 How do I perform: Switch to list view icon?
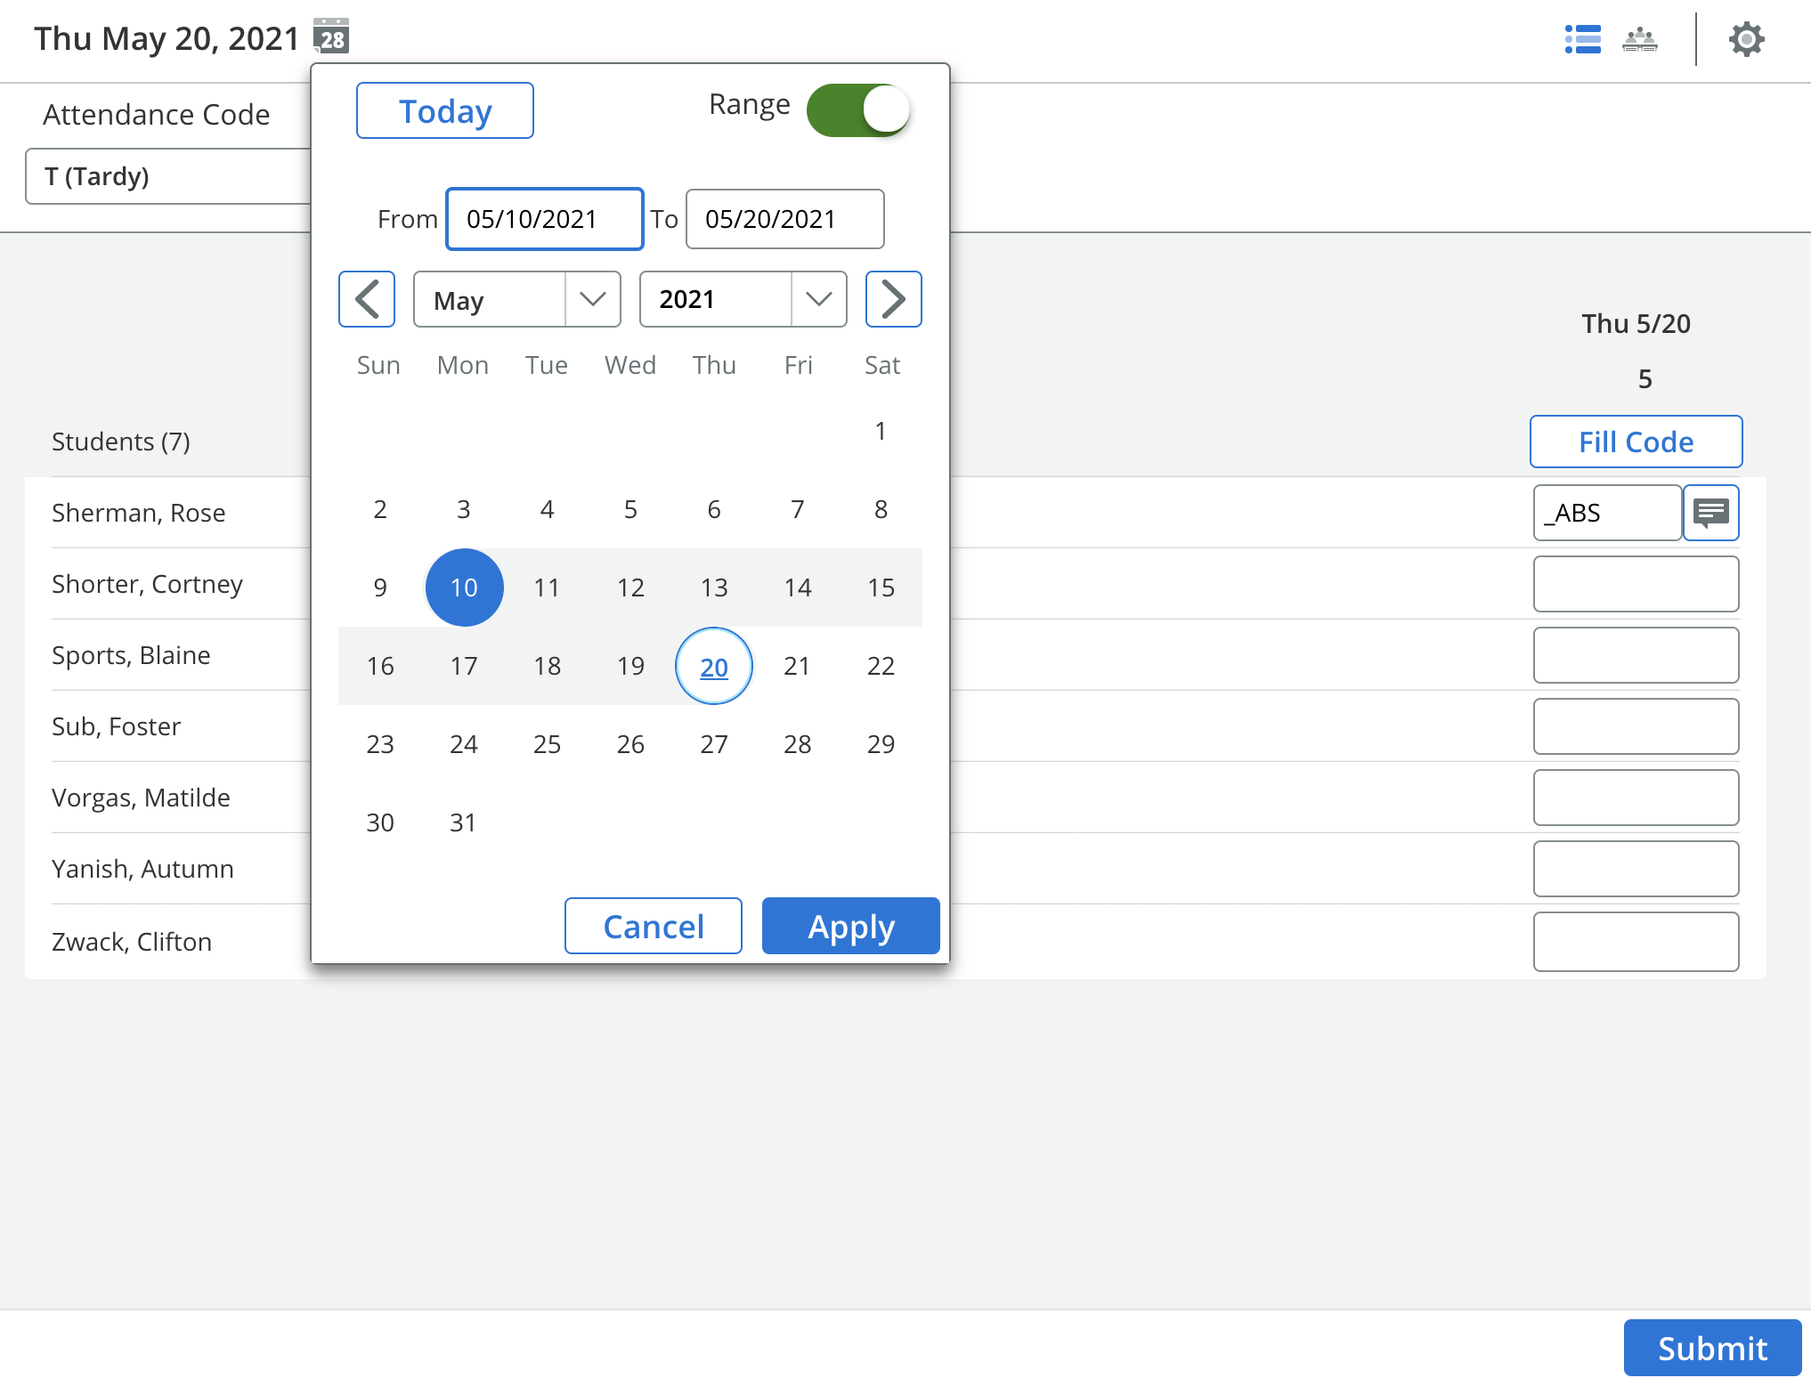click(x=1582, y=39)
